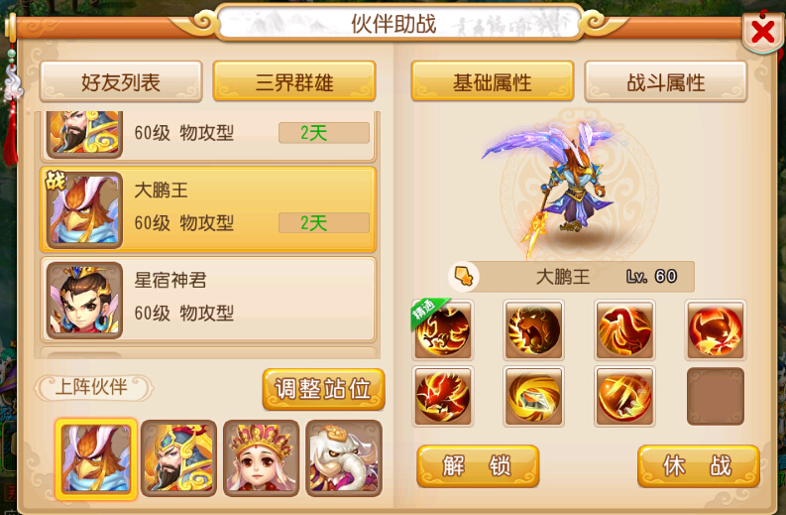Click the empty locked skill slot
The image size is (786, 515).
[x=716, y=396]
